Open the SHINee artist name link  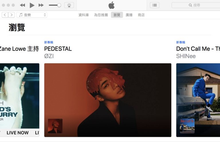pyautogui.click(x=186, y=56)
